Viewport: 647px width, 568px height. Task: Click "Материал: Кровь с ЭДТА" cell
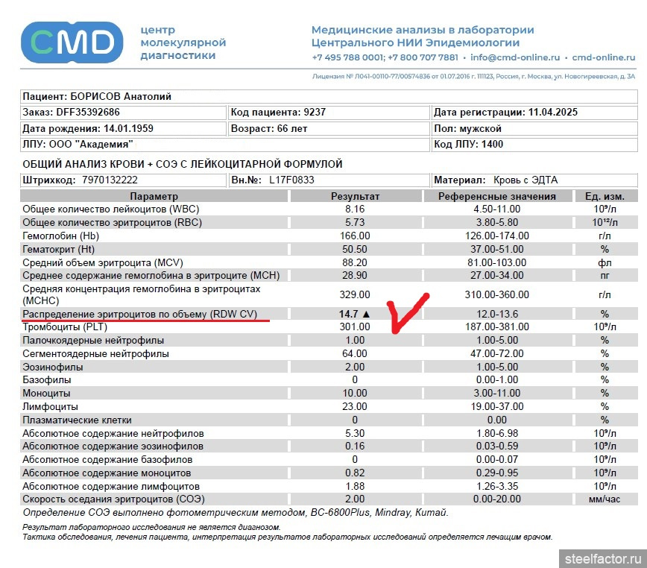pos(534,180)
